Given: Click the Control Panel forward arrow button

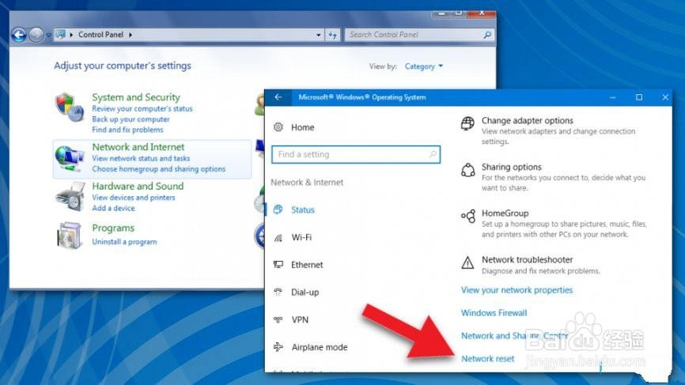Looking at the screenshot, I should 36,35.
